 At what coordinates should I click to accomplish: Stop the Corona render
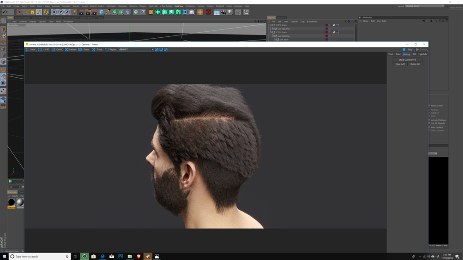click(408, 50)
